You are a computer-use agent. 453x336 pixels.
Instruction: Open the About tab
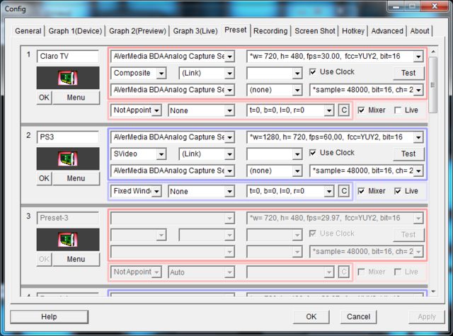[420, 31]
